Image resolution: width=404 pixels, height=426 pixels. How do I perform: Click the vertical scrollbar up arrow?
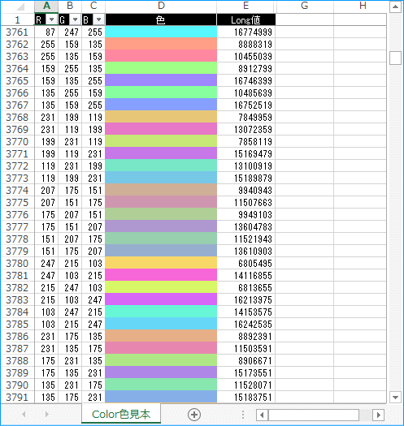[395, 6]
